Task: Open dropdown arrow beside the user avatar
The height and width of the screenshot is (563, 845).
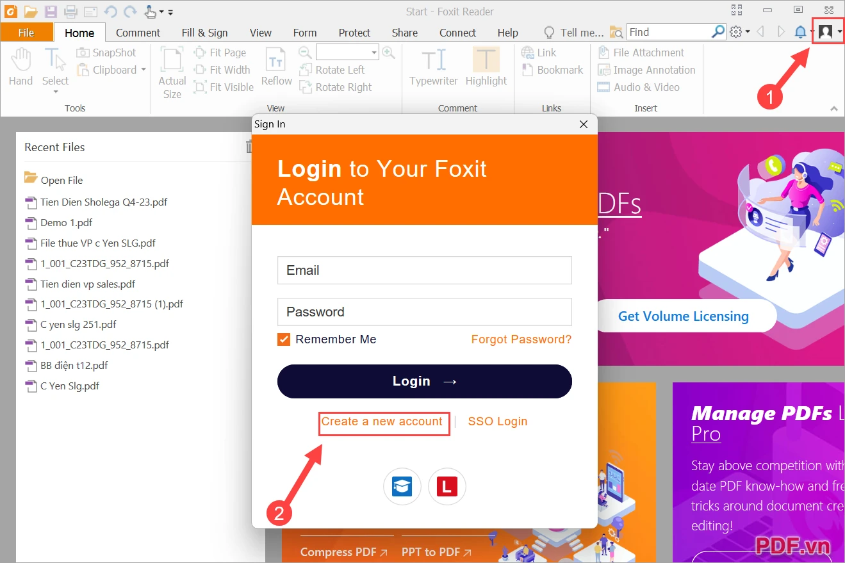Action: pyautogui.click(x=839, y=32)
